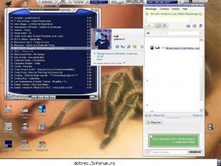Click the phone call icon in Gall's contact card
Viewport: 221px width, 166px height.
pyautogui.click(x=123, y=46)
